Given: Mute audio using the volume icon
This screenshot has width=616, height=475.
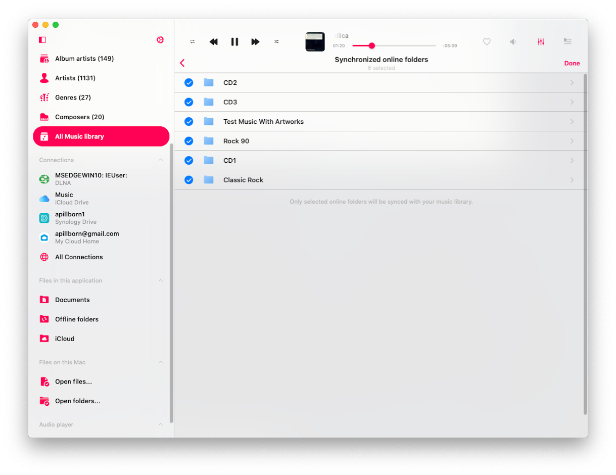Looking at the screenshot, I should (x=513, y=42).
